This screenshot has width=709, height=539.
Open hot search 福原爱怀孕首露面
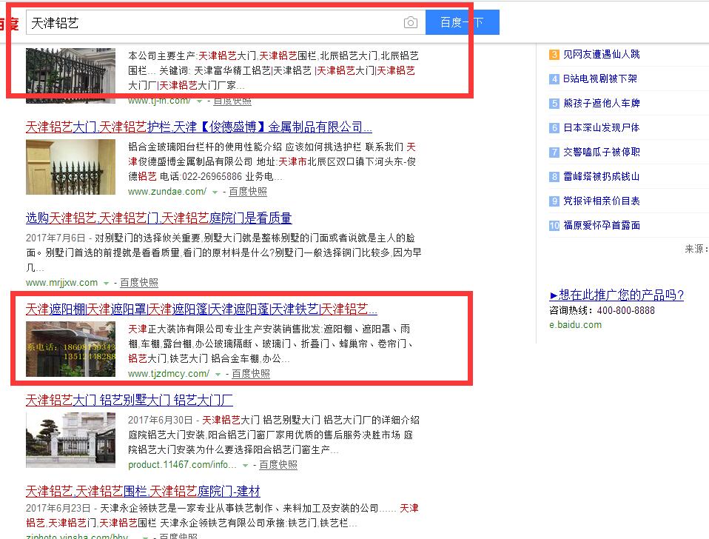coord(602,225)
